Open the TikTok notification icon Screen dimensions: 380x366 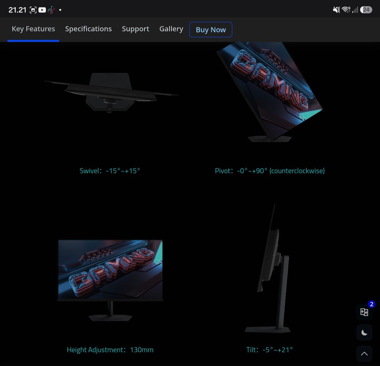click(51, 10)
